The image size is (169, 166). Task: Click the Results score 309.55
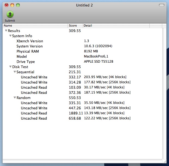click(x=75, y=31)
